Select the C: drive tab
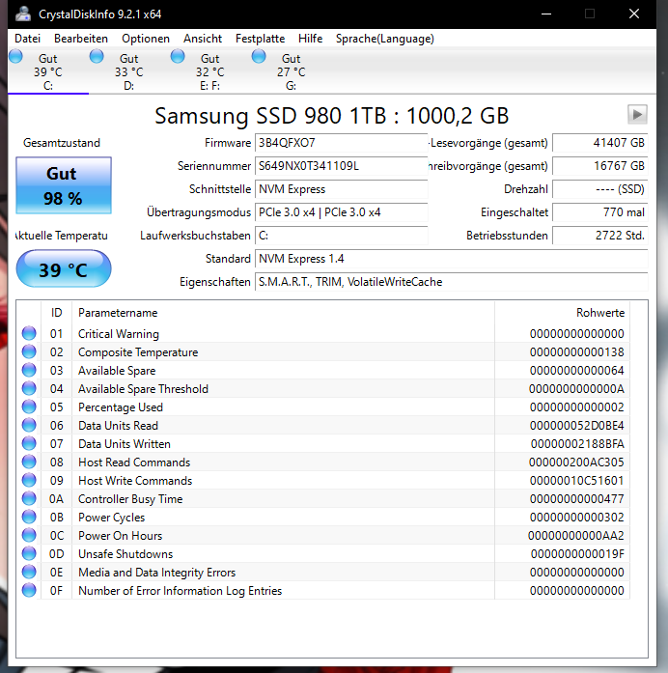The width and height of the screenshot is (668, 673). tap(48, 71)
